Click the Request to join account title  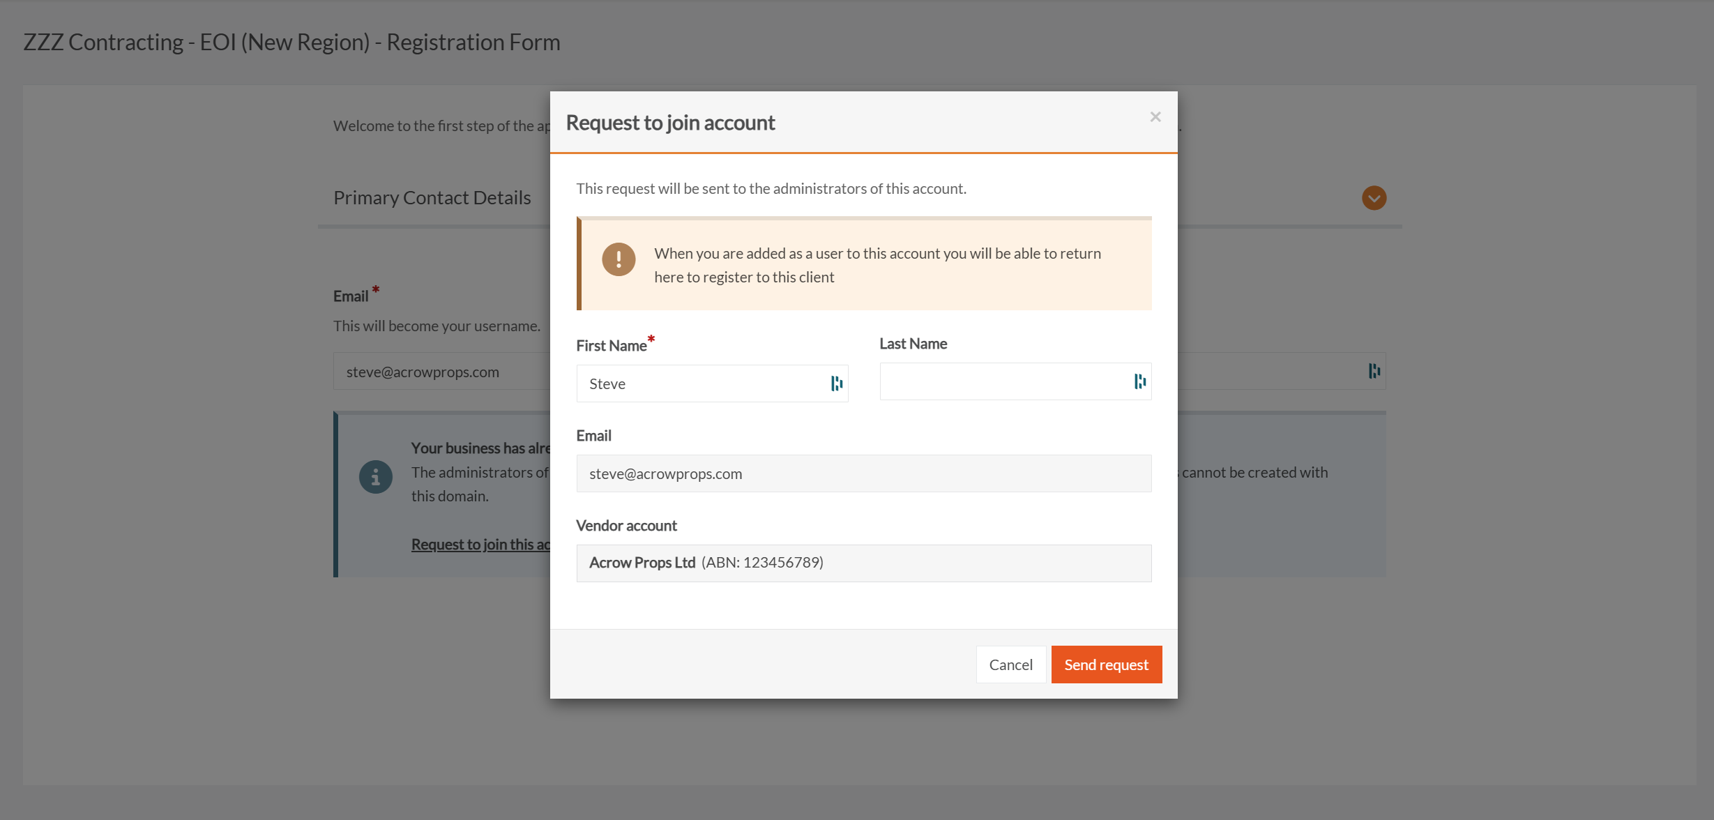[x=669, y=123]
